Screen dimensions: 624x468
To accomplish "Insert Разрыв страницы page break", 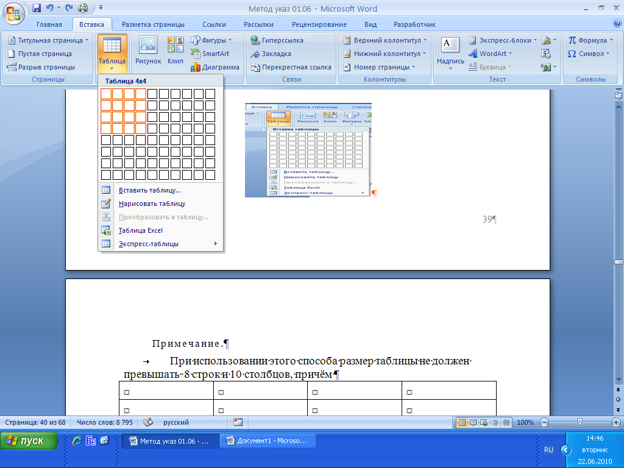I will (41, 67).
